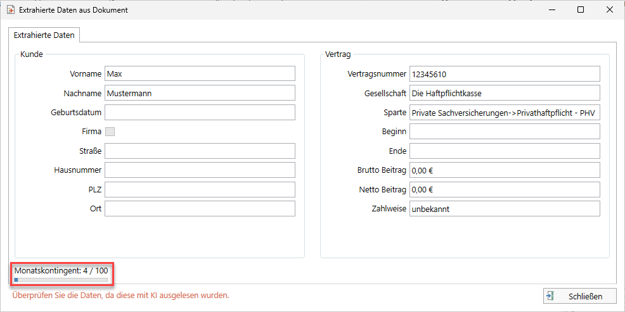Select the Brutto Beitrag amount field
This screenshot has height=312, width=625.
tap(504, 170)
